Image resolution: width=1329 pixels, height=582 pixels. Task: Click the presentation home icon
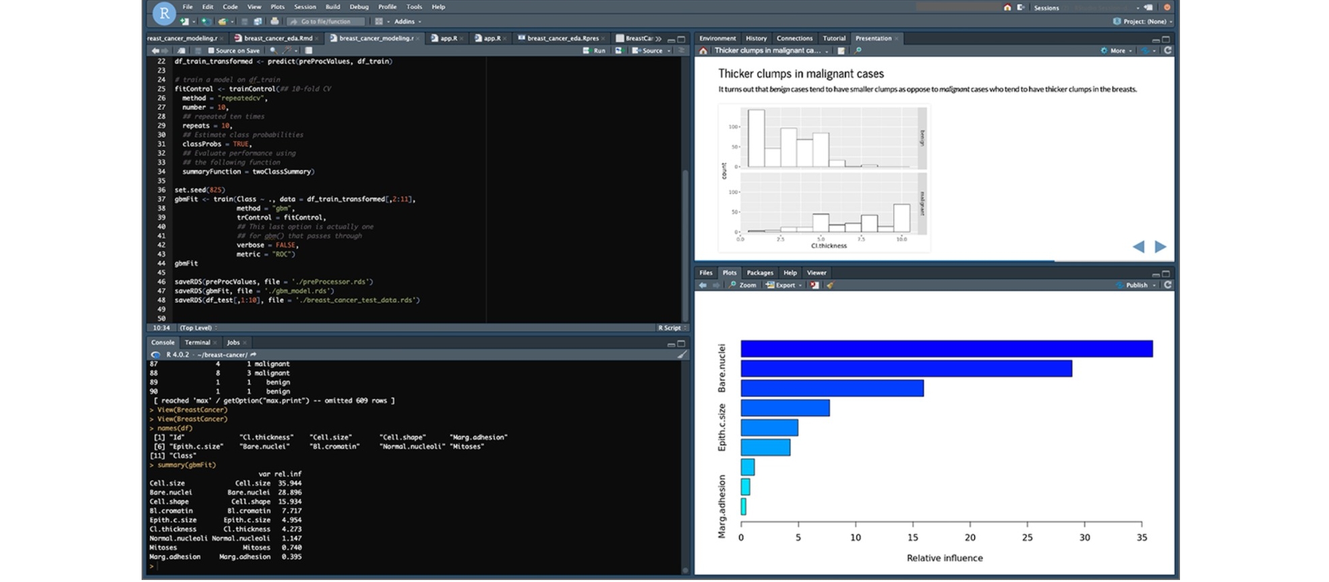(703, 51)
